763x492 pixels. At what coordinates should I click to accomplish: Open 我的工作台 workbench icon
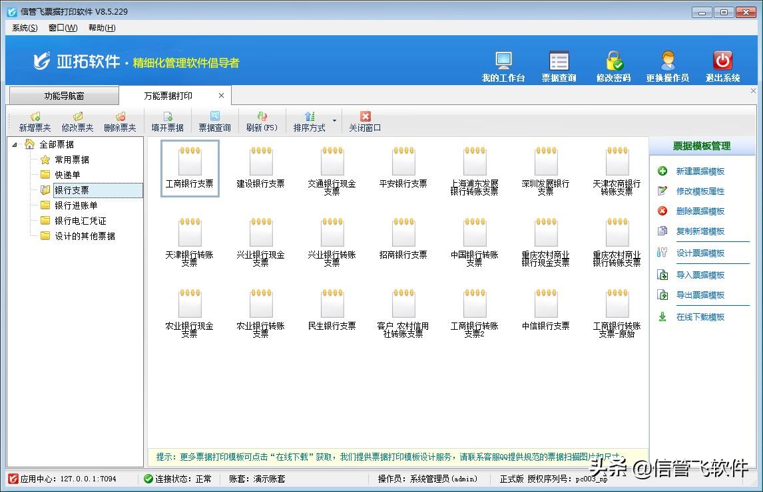click(503, 66)
